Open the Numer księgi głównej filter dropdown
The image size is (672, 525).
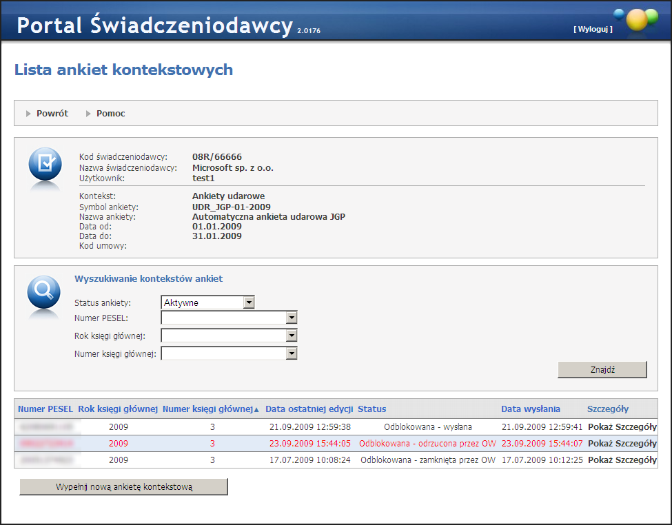click(x=292, y=353)
